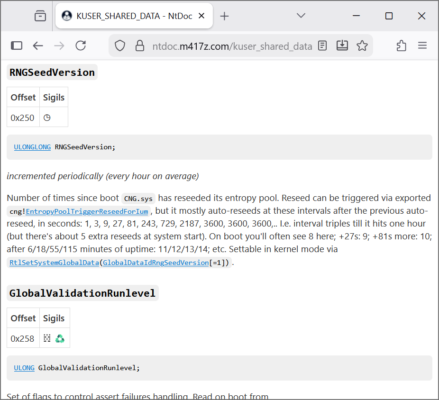This screenshot has width=439, height=400.
Task: Open a new tab with the plus button
Action: (x=224, y=16)
